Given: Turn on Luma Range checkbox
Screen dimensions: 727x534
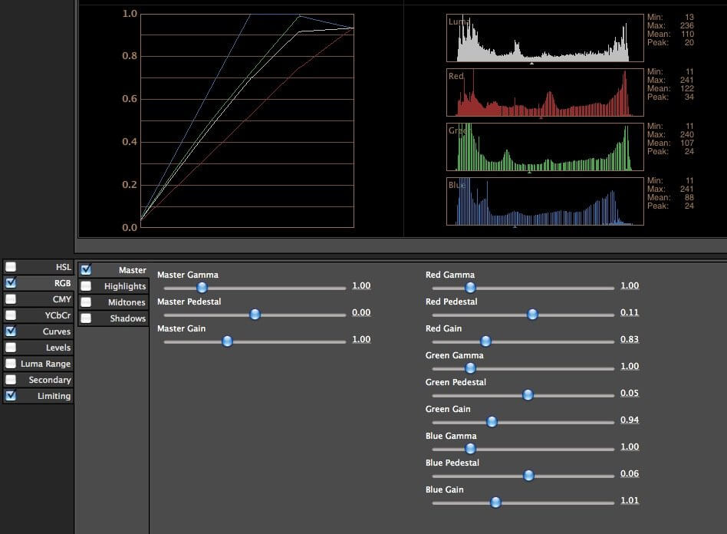Looking at the screenshot, I should click(x=11, y=364).
